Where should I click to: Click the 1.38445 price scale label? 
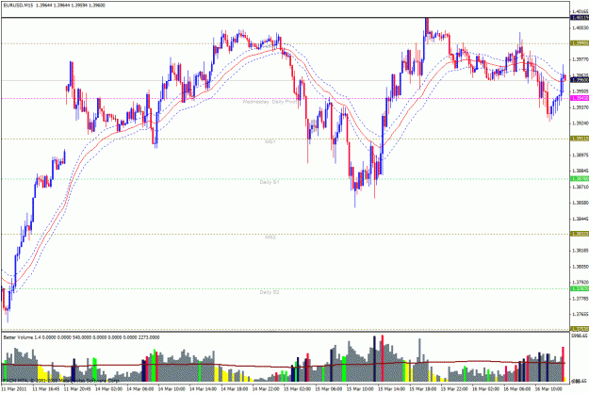pyautogui.click(x=581, y=219)
